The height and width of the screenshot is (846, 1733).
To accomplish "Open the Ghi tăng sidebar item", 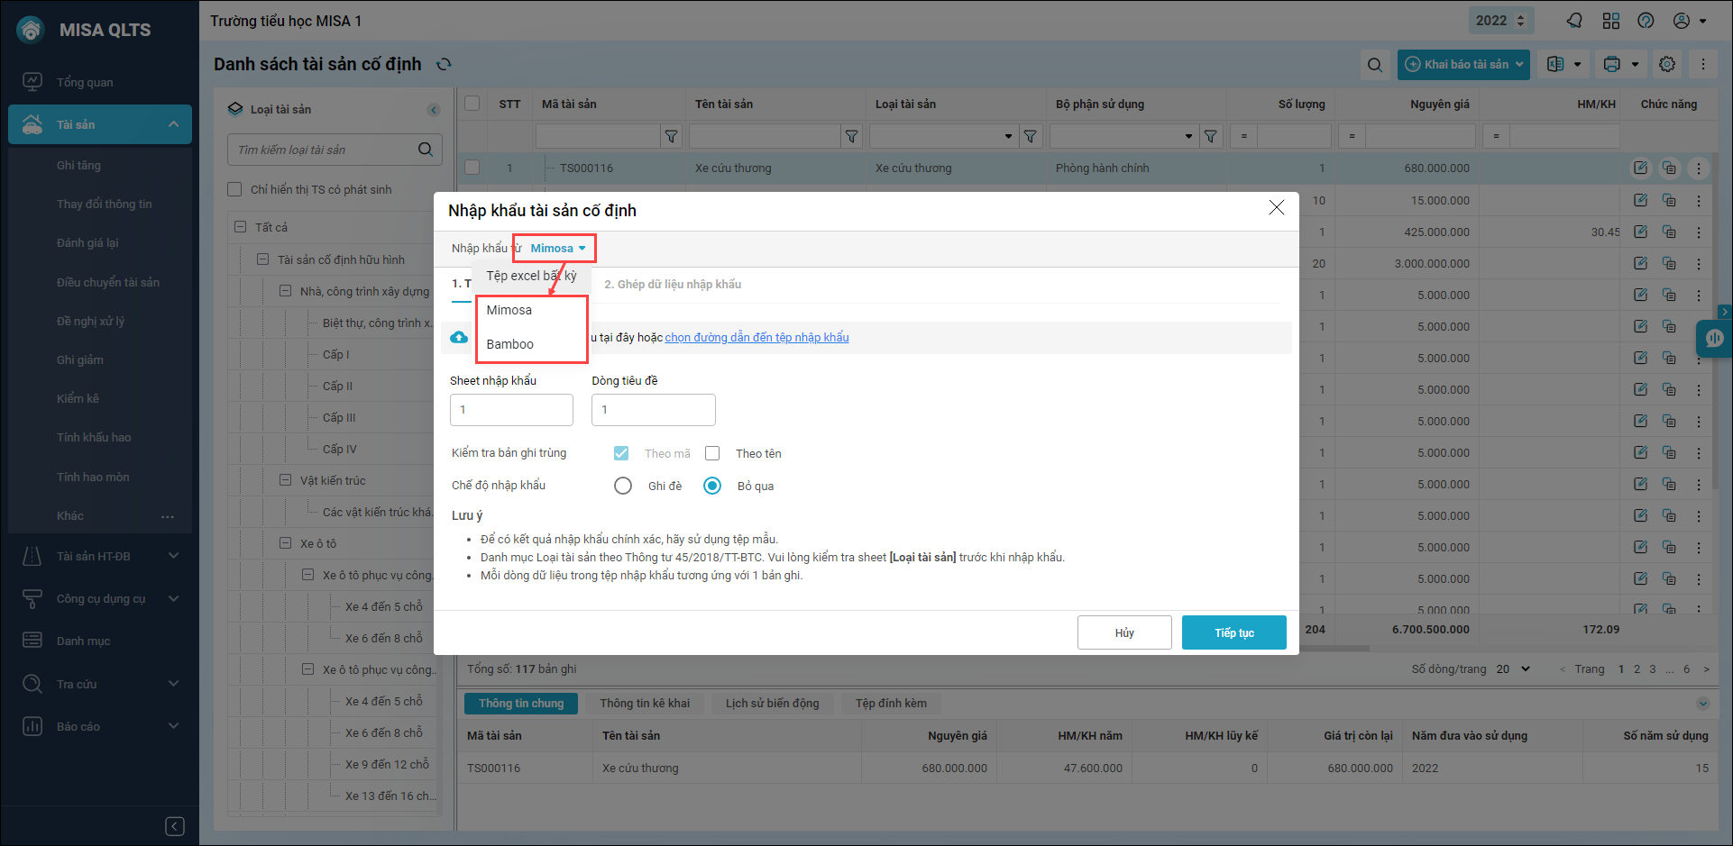I will pyautogui.click(x=78, y=166).
